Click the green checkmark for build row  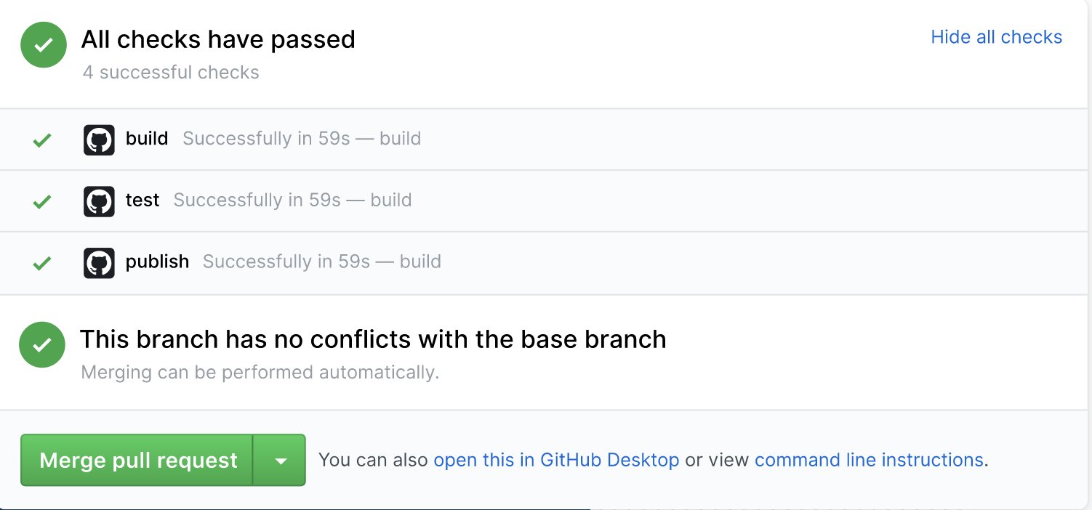tap(42, 139)
